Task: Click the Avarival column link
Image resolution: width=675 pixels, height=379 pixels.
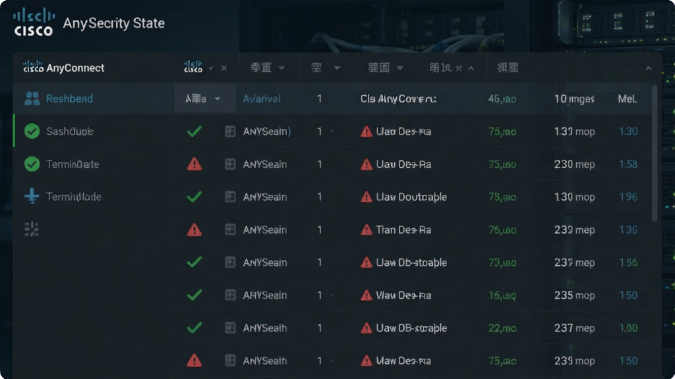Action: [x=261, y=99]
